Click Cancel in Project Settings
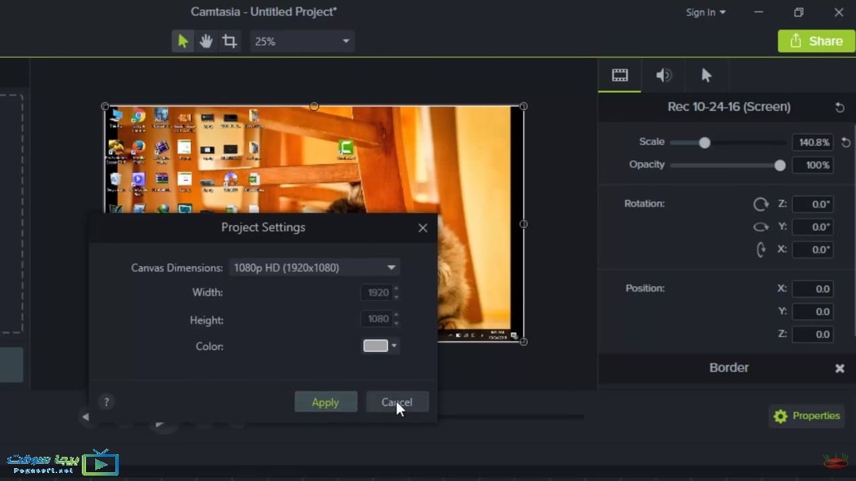Screen dimensions: 856x481 [x=397, y=402]
